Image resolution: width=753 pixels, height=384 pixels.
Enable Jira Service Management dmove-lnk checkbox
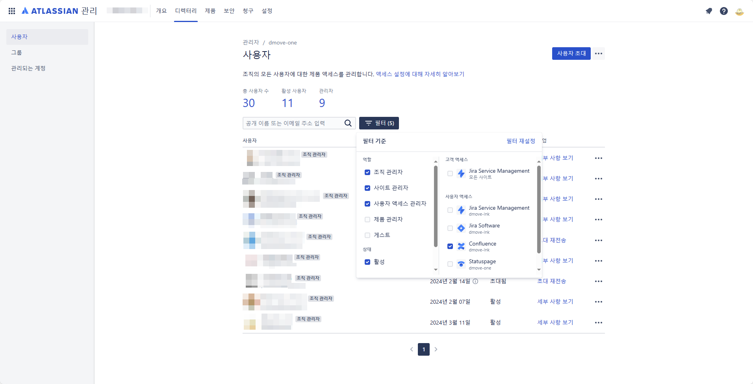(x=450, y=210)
